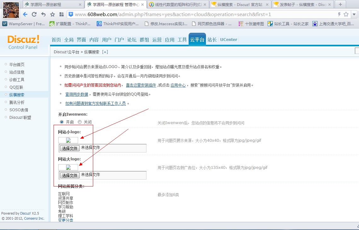The width and height of the screenshot is (359, 230).
Task: Open the 用户 admin menu
Action: pyautogui.click(x=106, y=40)
